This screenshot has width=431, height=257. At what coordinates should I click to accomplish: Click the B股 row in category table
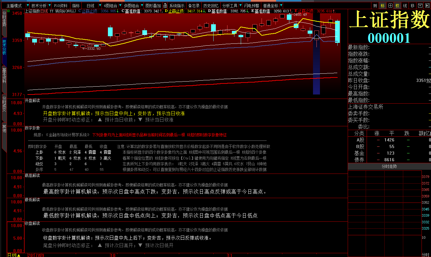(x=389, y=146)
